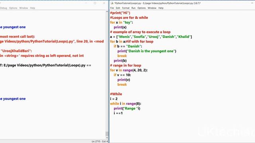Open Help menu in editor window
Screen dimensions: 255x143
[x=161, y=8]
